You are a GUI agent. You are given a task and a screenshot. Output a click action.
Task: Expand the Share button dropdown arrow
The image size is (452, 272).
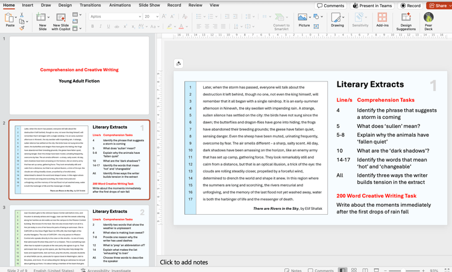point(450,5)
